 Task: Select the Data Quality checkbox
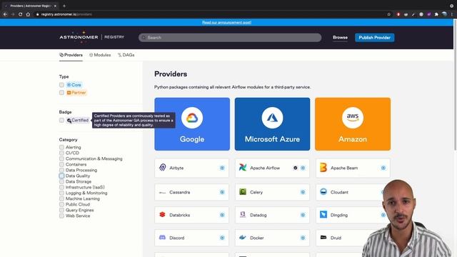61,176
